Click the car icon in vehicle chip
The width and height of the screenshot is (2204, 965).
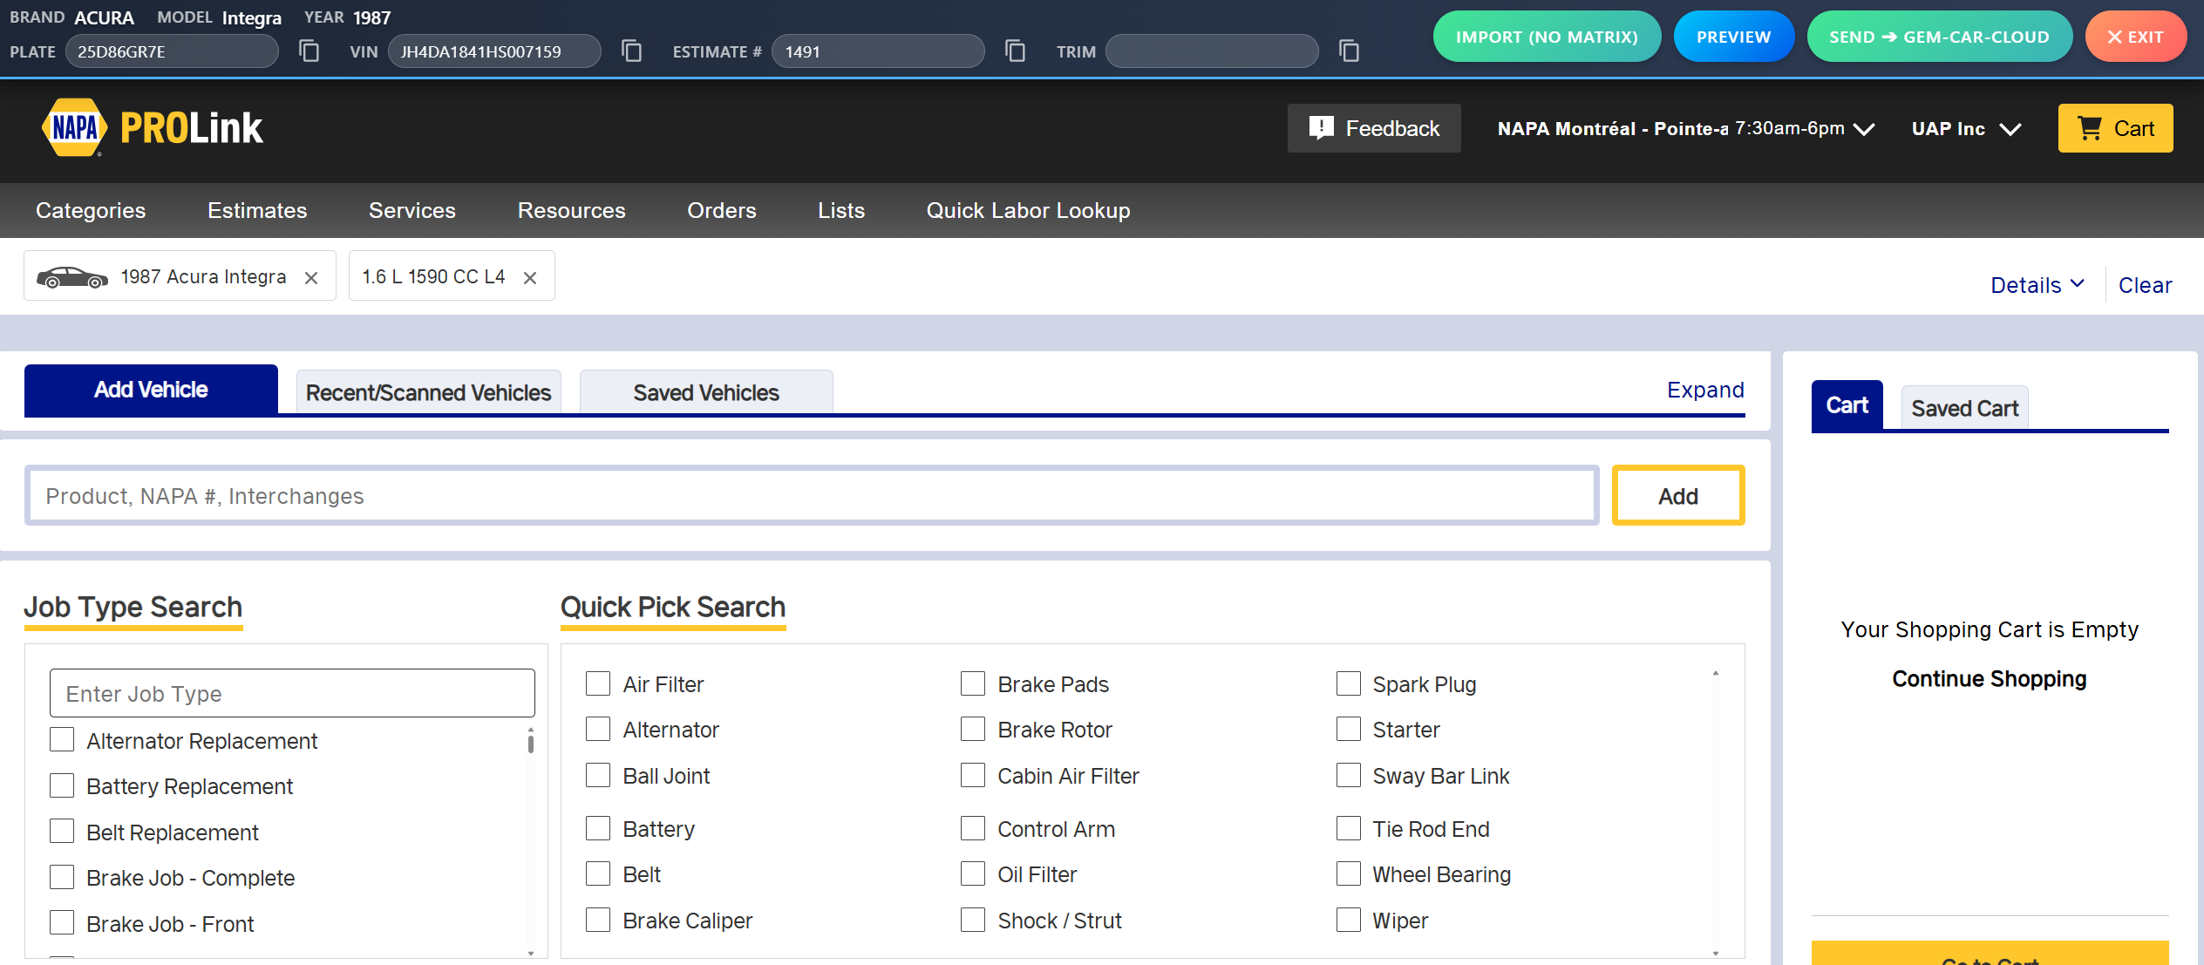point(72,277)
